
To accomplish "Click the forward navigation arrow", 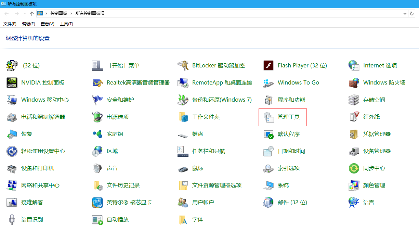I will tap(17, 13).
